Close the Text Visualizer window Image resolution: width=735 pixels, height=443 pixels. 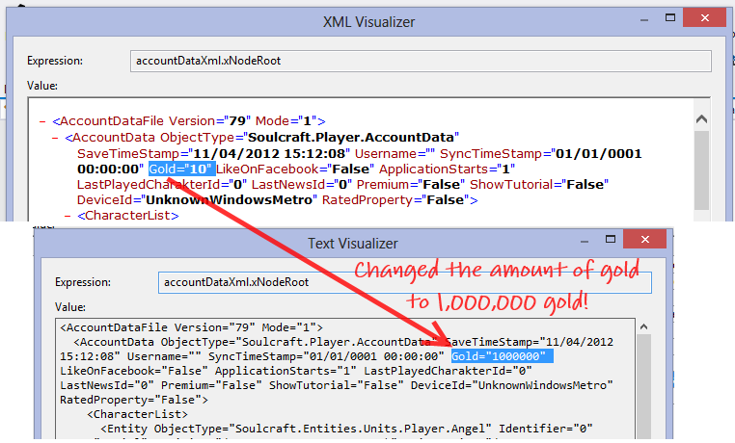coord(645,239)
